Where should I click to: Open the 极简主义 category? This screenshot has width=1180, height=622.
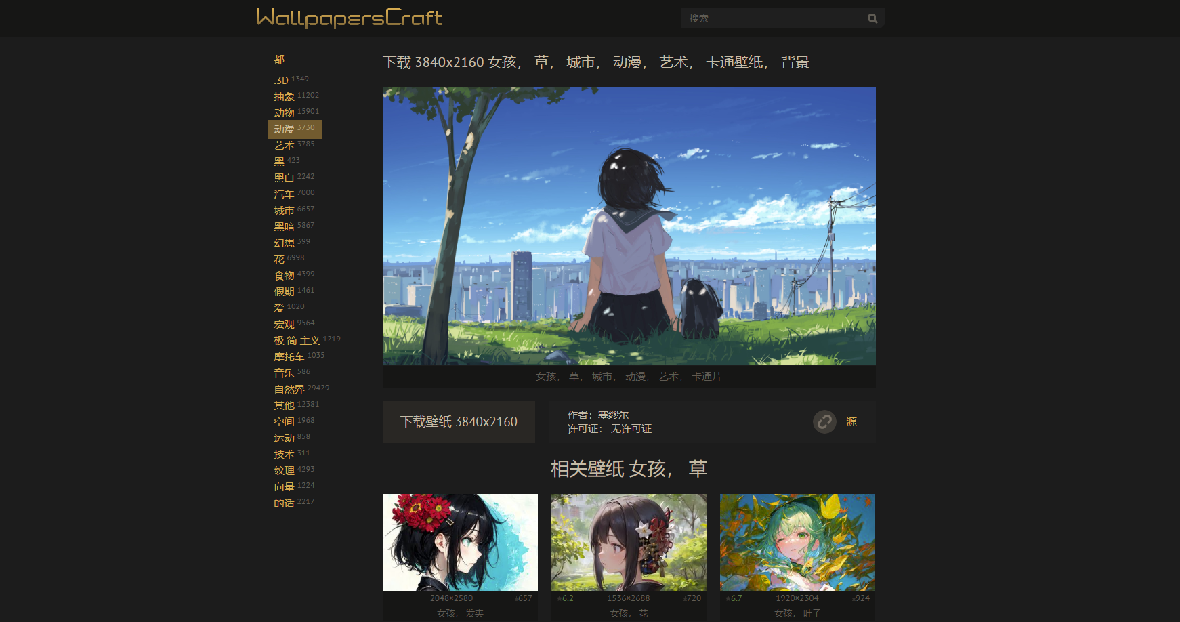[297, 340]
